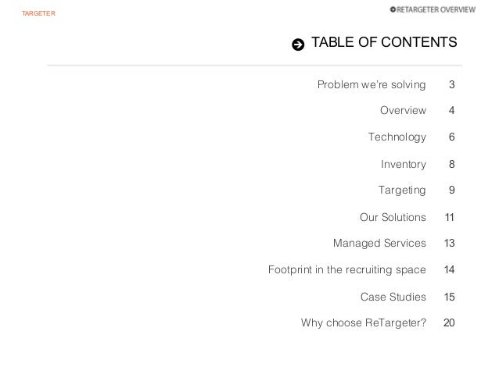Click 'Footprint in the recruiting space'

347,270
